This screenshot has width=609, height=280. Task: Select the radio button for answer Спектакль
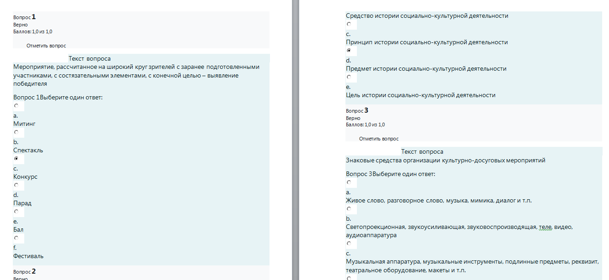[16, 132]
